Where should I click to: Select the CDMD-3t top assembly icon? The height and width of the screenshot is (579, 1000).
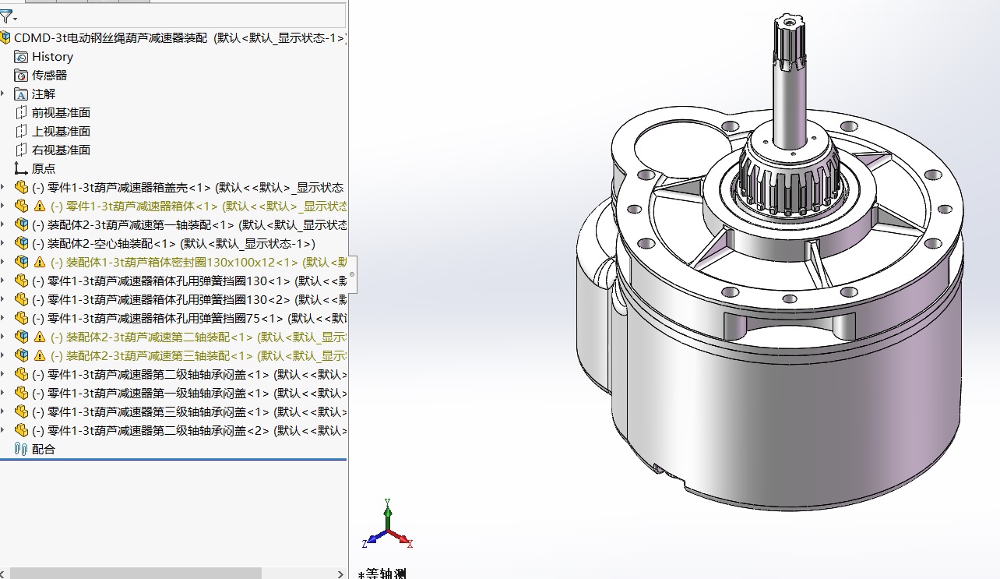coord(5,37)
